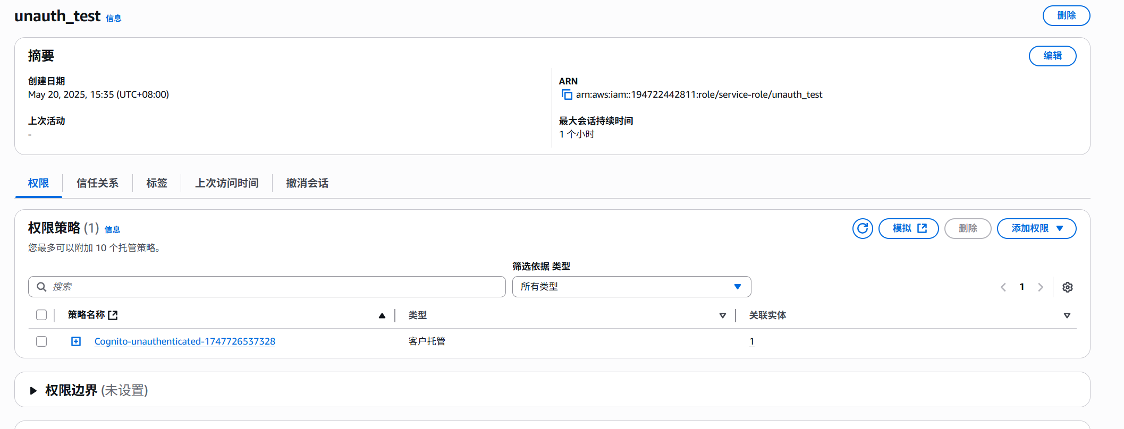The height and width of the screenshot is (429, 1124).
Task: Expand the Cognito-unauthenticated policy row plus icon
Action: pyautogui.click(x=76, y=341)
